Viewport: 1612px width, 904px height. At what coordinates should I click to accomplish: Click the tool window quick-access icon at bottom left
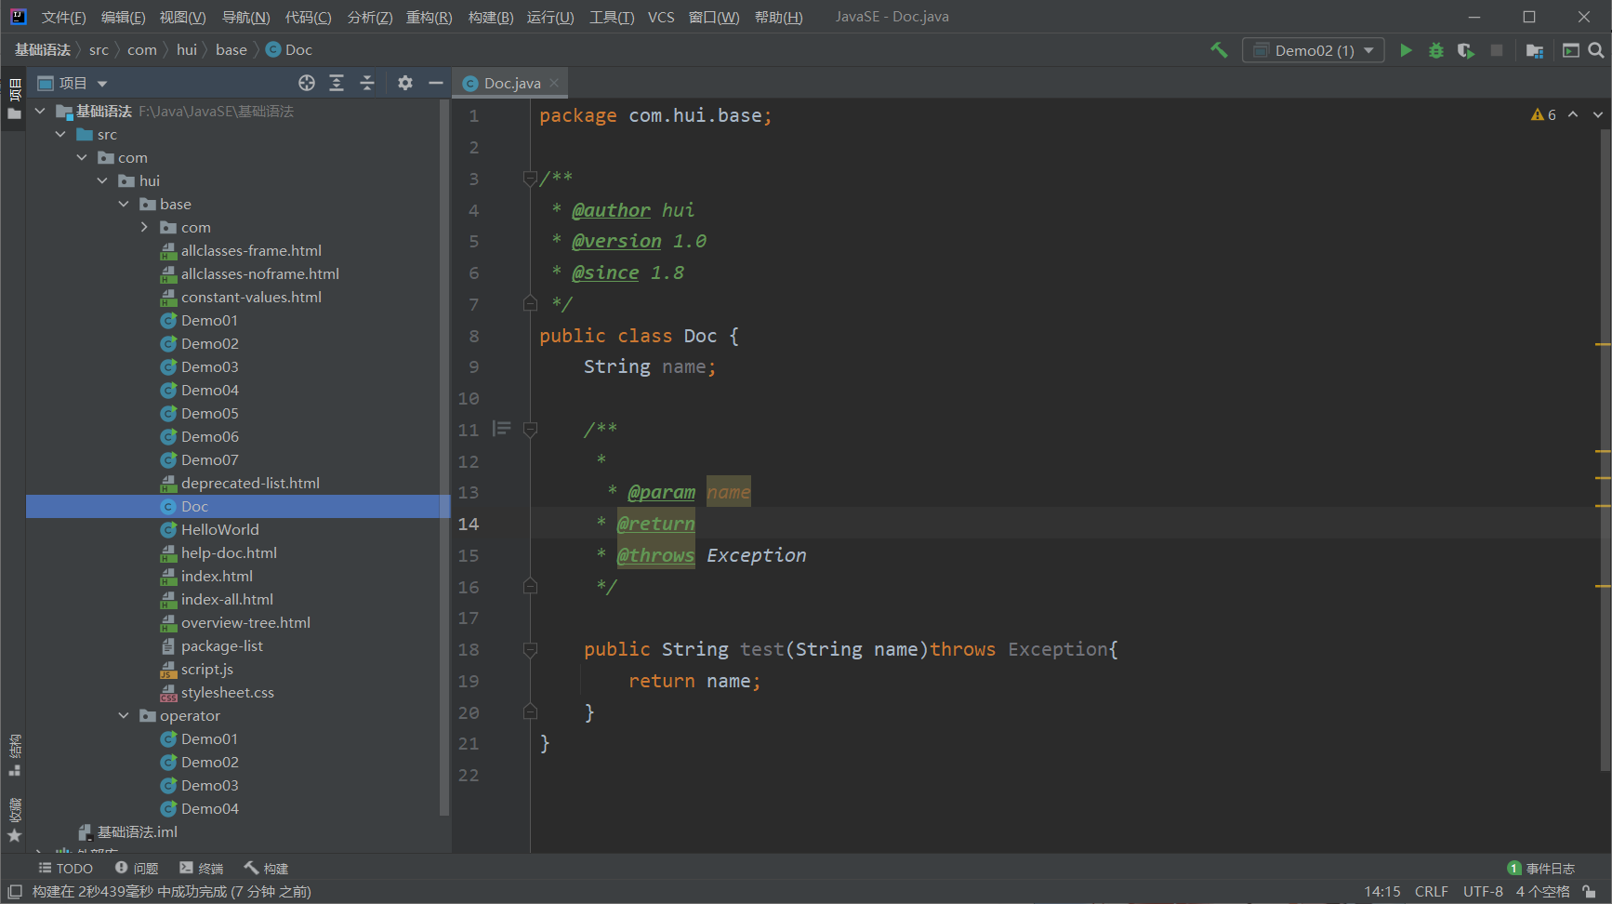pos(15,891)
